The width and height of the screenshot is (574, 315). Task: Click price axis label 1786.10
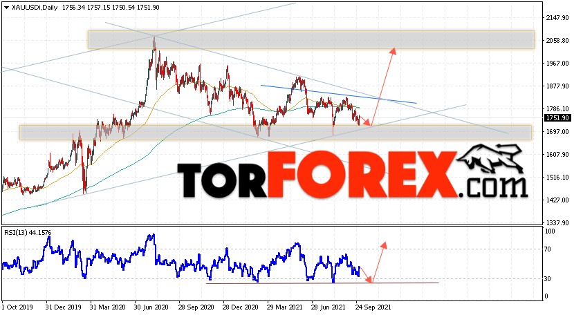coord(557,108)
